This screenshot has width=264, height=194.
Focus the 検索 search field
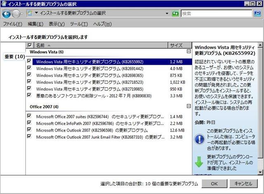pos(217,14)
